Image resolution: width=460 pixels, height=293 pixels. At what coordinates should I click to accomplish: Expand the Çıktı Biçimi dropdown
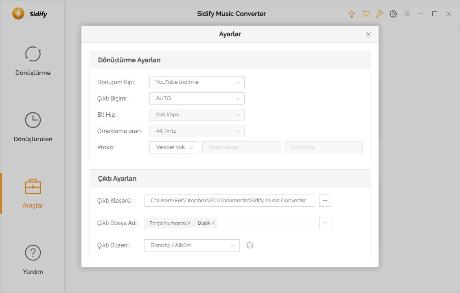click(197, 98)
